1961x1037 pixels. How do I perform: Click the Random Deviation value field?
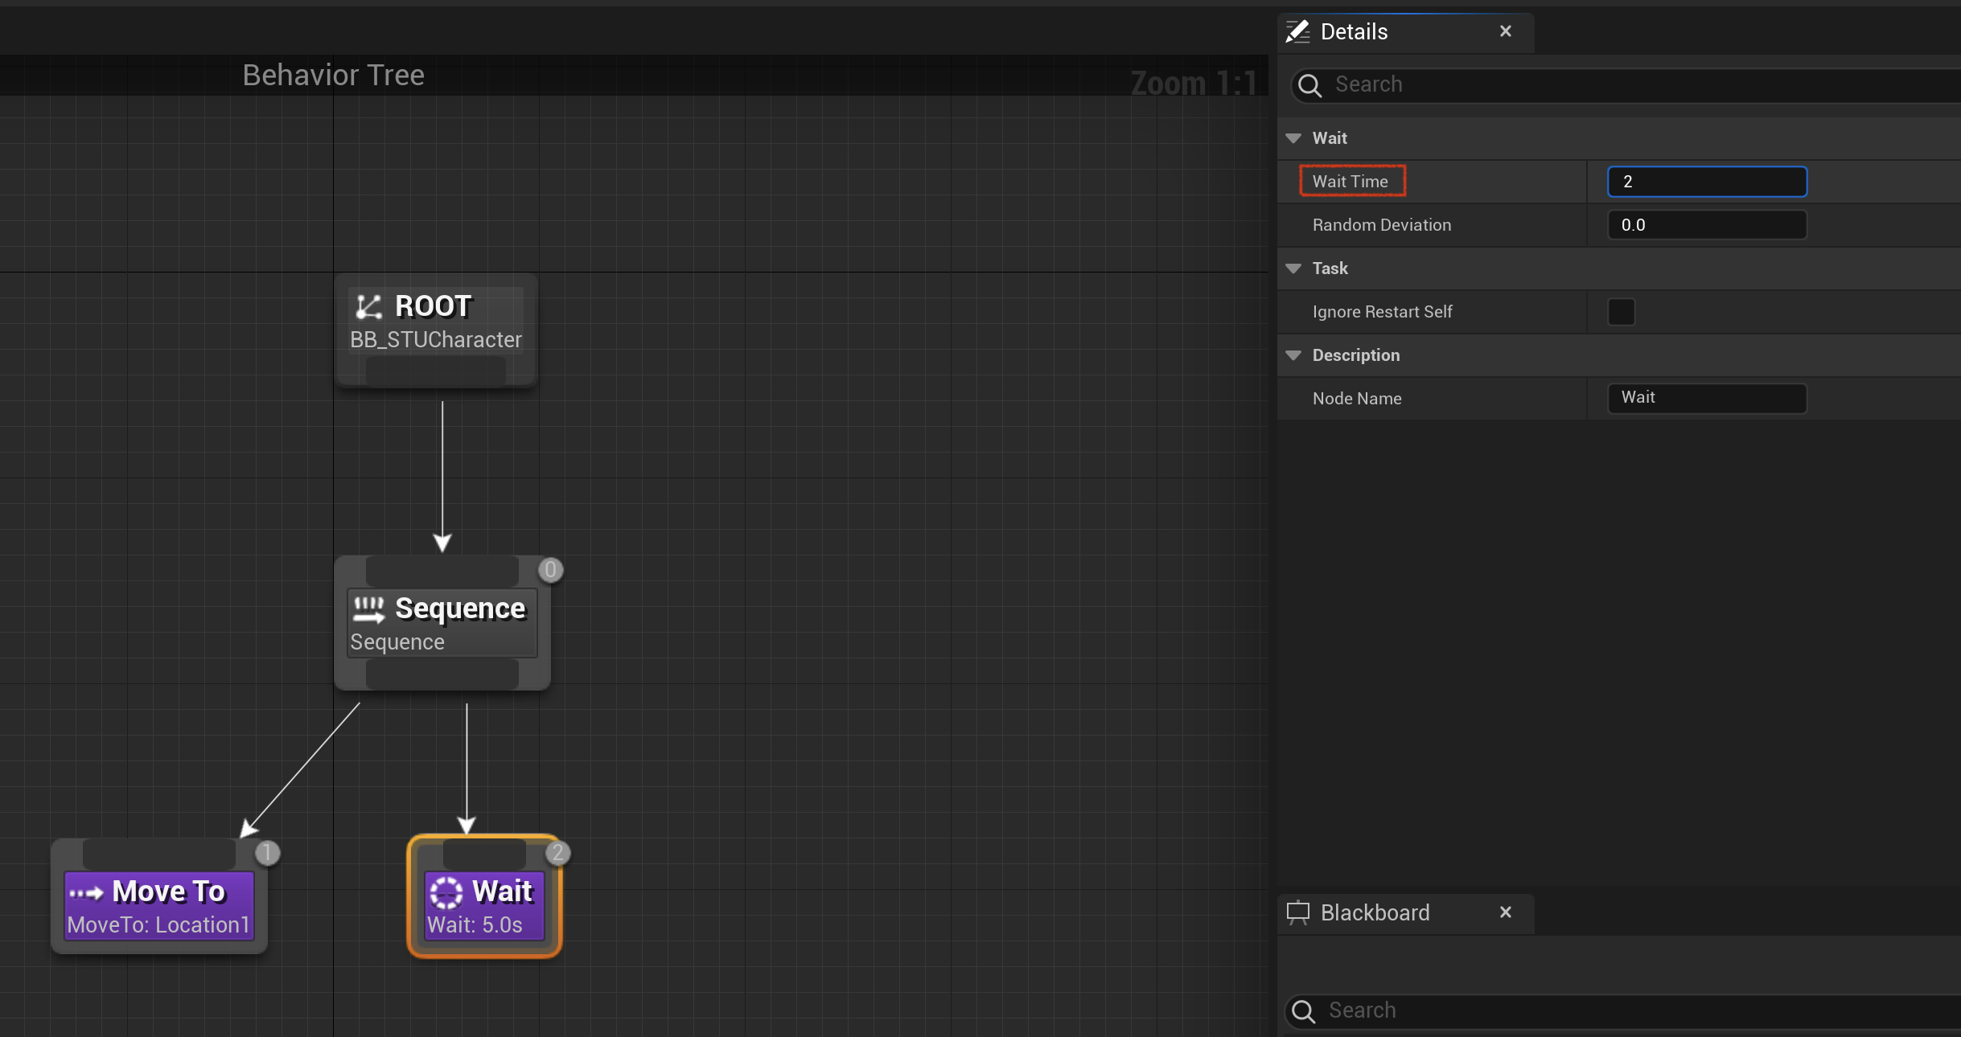(1707, 225)
